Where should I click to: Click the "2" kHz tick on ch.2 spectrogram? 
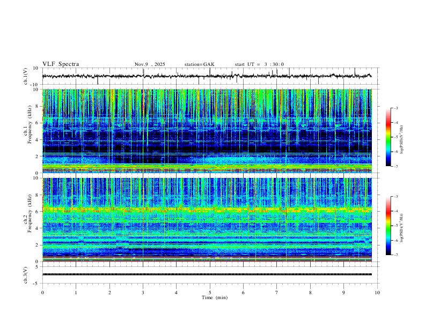pyautogui.click(x=38, y=245)
